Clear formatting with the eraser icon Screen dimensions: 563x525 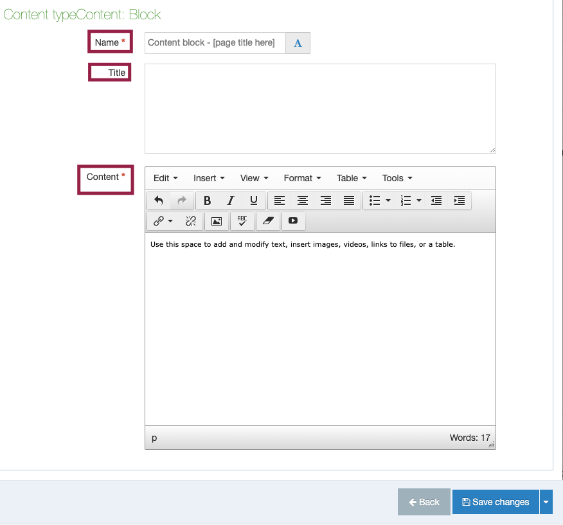coord(268,221)
